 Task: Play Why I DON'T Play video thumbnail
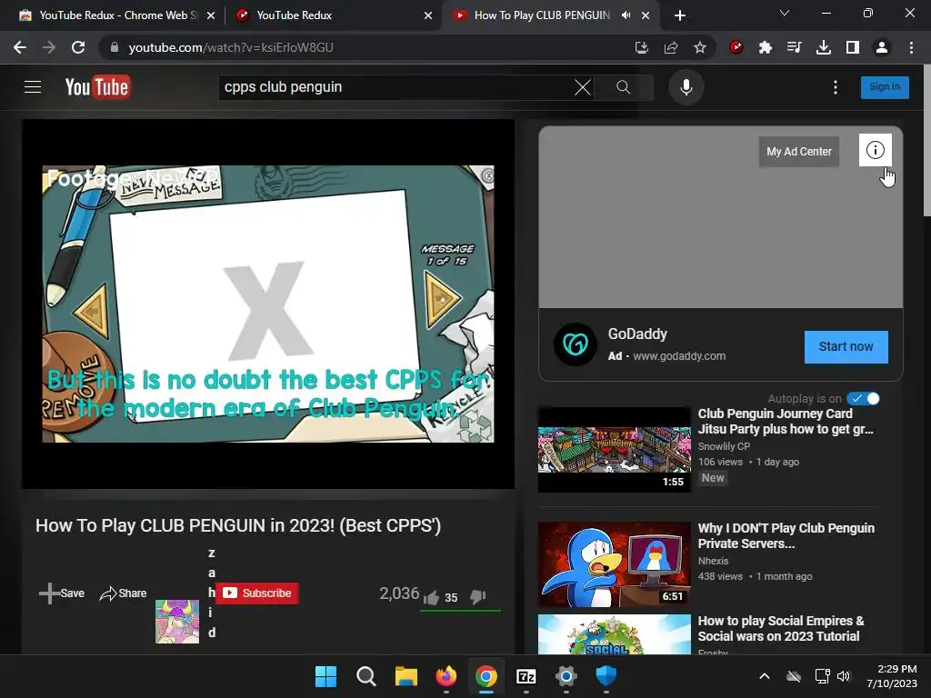614,564
